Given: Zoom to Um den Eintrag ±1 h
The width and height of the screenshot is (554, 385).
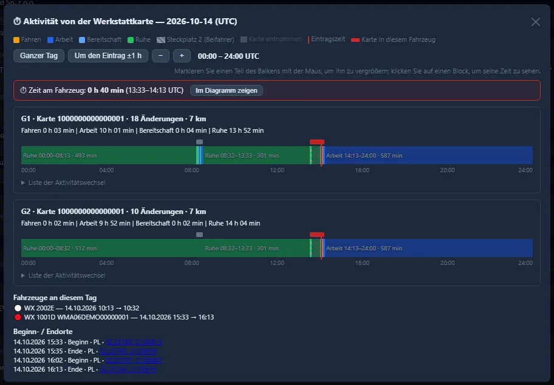Looking at the screenshot, I should pyautogui.click(x=108, y=56).
